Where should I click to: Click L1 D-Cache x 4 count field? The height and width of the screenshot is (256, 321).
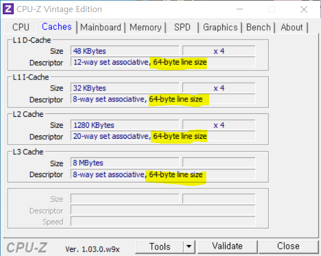[218, 51]
